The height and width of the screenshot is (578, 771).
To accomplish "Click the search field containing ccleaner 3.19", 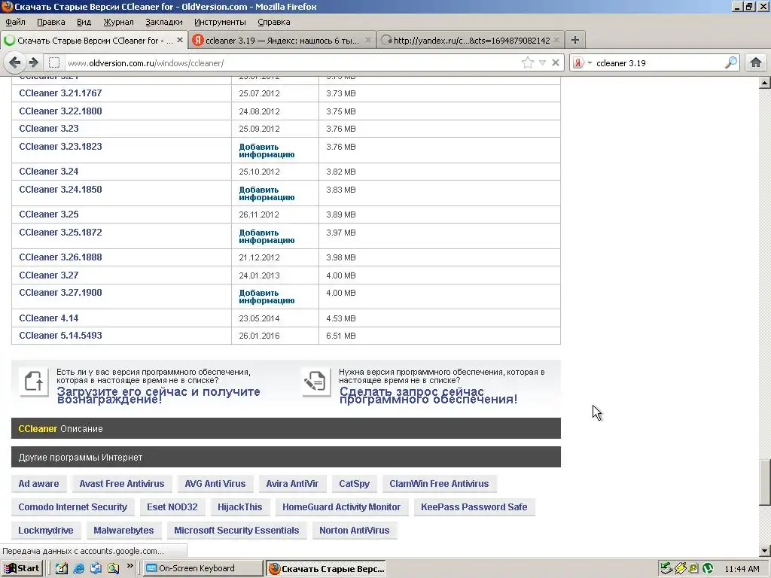I will pos(659,63).
